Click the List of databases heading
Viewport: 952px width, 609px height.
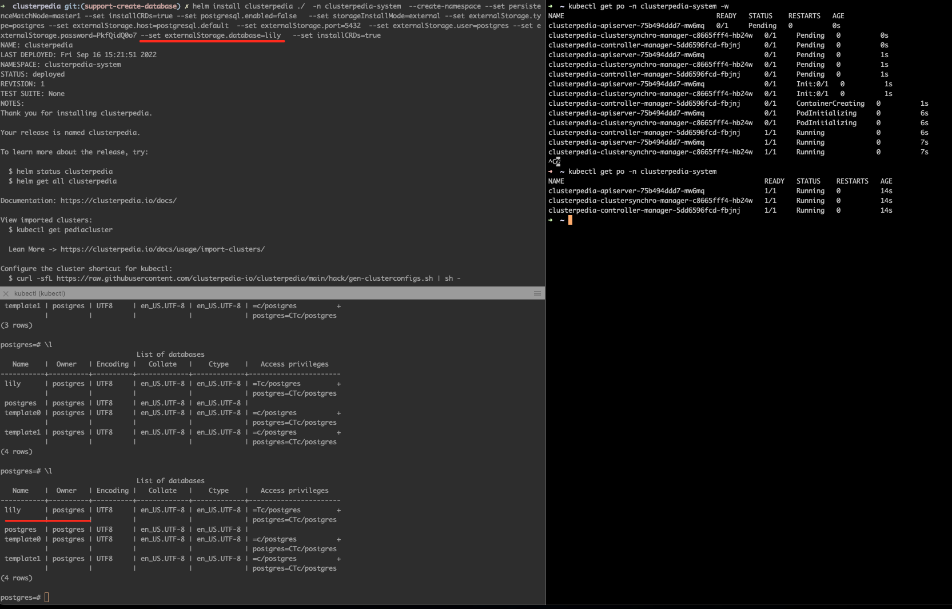pyautogui.click(x=170, y=480)
